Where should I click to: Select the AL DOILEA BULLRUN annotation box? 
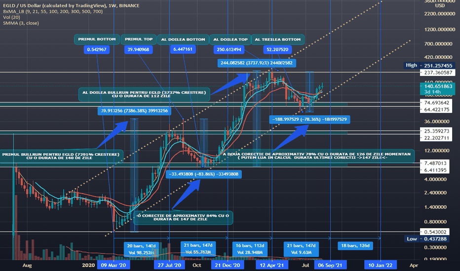[144, 94]
